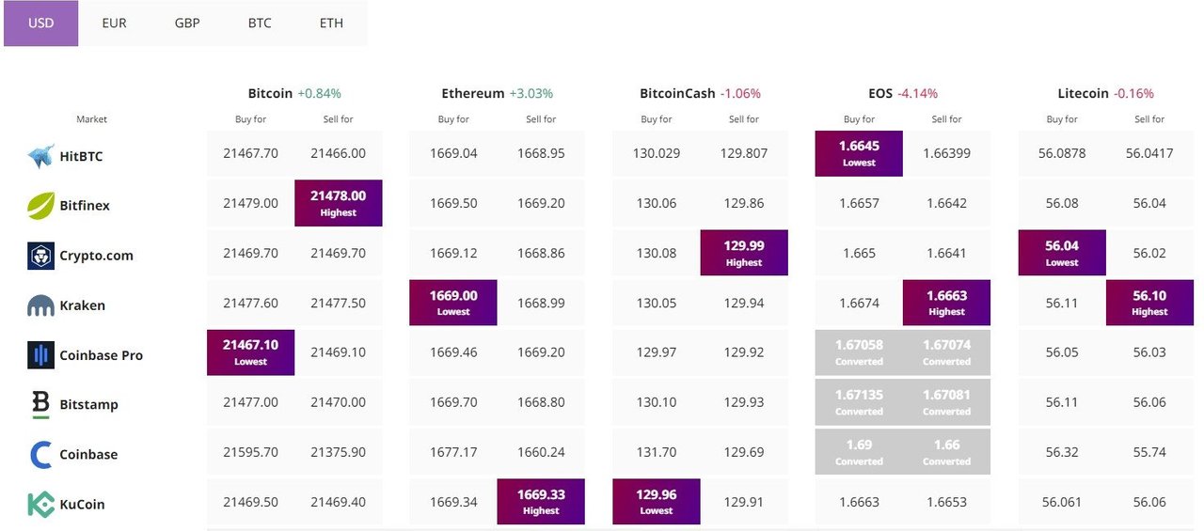This screenshot has width=1204, height=531.
Task: Switch to the BTC currency tab
Action: pos(260,23)
